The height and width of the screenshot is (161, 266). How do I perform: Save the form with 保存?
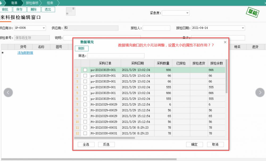[19, 10]
